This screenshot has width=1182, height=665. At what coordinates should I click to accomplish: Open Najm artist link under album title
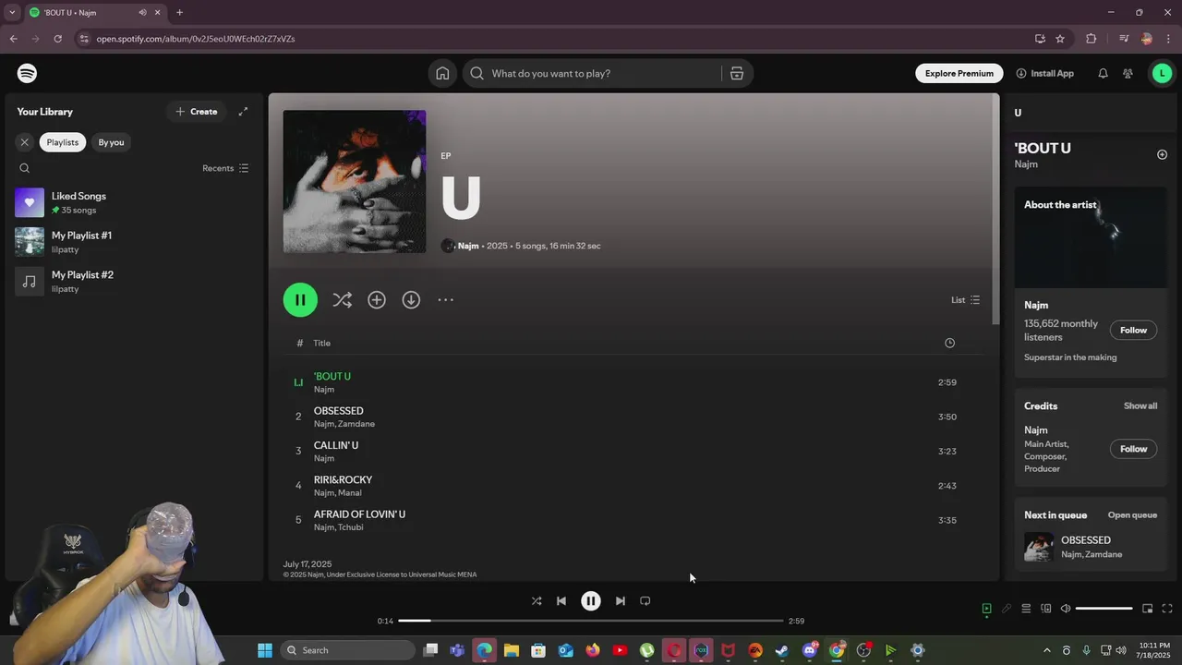(x=468, y=246)
